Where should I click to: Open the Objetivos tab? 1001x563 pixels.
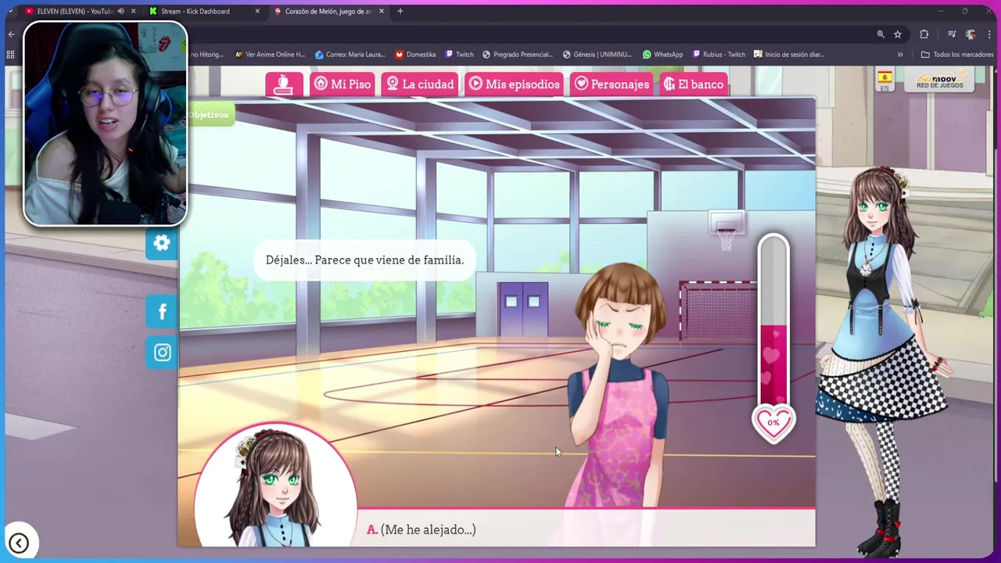point(209,115)
